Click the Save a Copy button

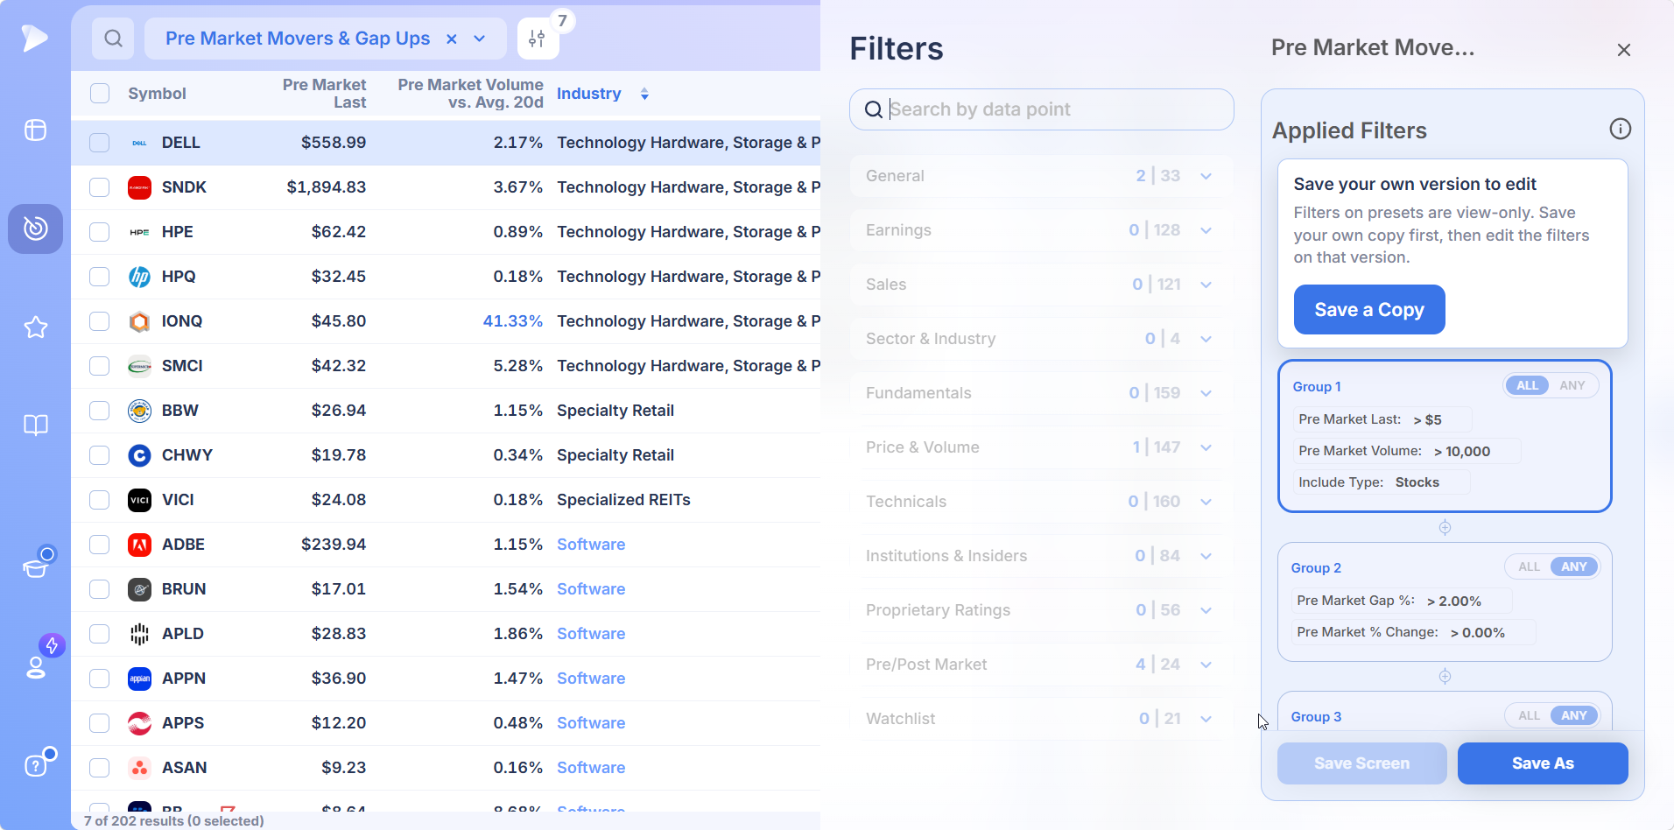1369,309
